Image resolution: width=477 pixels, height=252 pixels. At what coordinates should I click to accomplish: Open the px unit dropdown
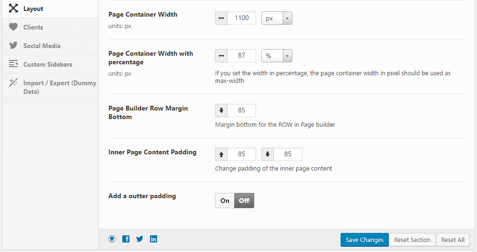coord(277,18)
